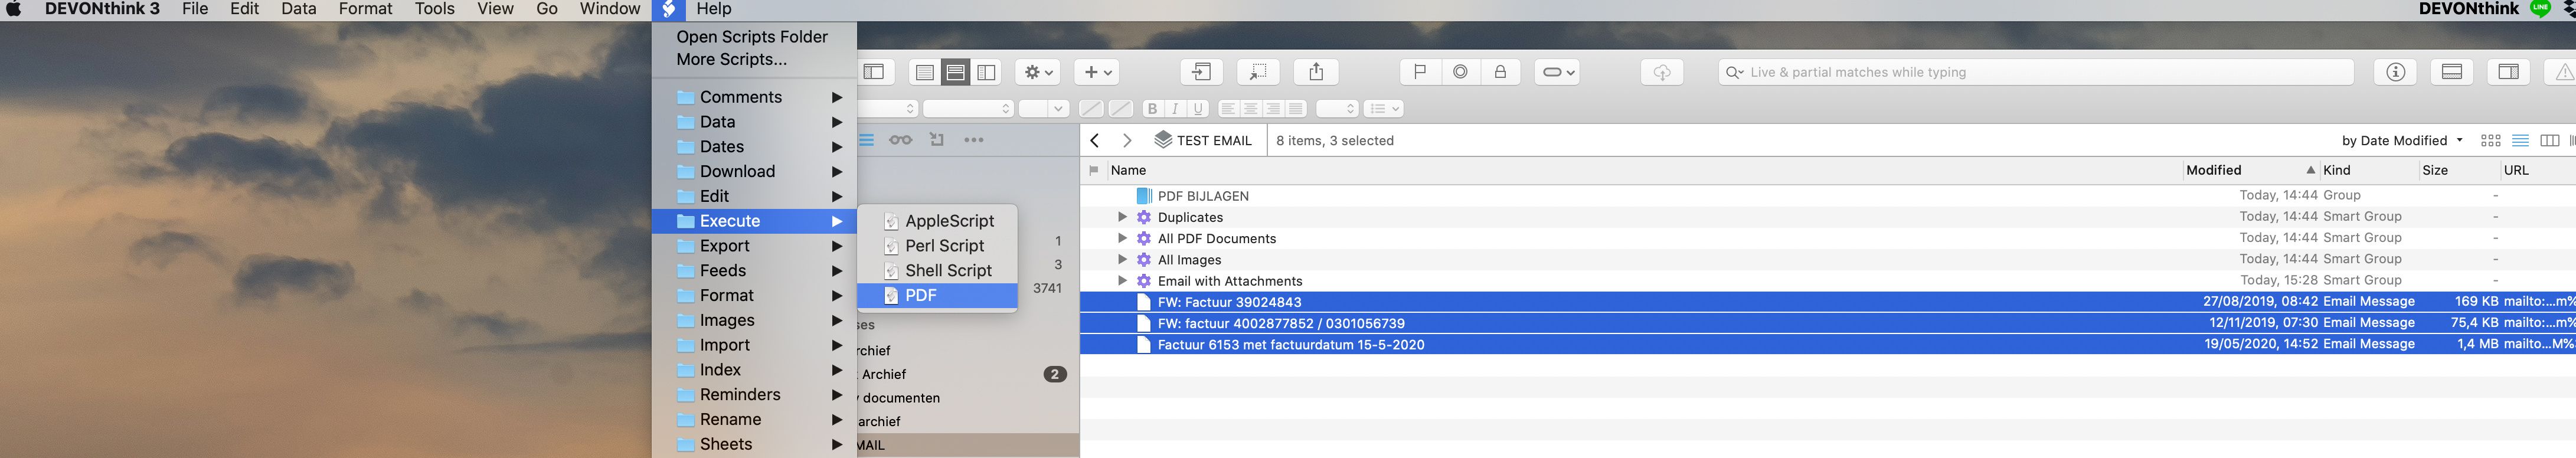Screen dimensions: 2576x458
Task: Click the cloud sync icon
Action: [x=1662, y=72]
